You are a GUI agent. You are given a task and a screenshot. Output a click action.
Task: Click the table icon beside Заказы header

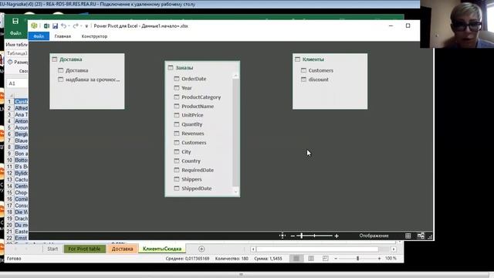tap(171, 68)
